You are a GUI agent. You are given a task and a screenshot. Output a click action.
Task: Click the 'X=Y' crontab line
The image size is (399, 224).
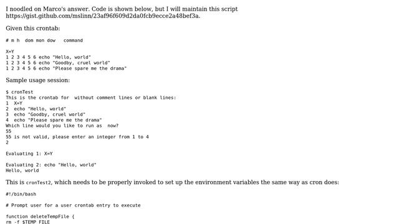pos(10,52)
